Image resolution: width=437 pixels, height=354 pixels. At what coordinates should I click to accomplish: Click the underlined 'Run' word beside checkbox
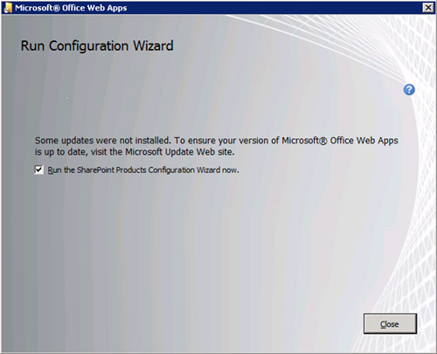click(x=55, y=170)
